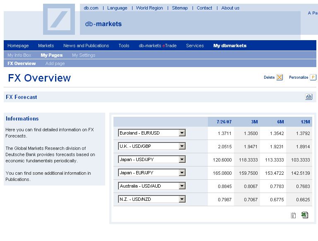The width and height of the screenshot is (318, 241).
Task: Click the USD/AUD value 0.8845
Action: pyautogui.click(x=225, y=186)
